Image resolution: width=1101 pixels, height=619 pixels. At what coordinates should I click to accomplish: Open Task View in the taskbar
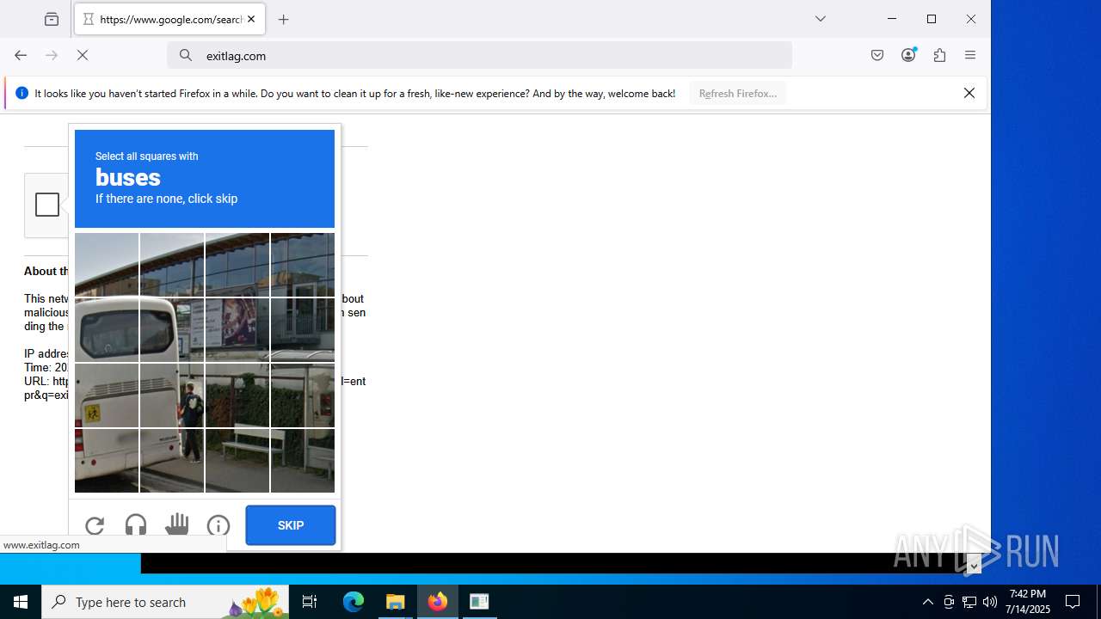[x=310, y=602]
